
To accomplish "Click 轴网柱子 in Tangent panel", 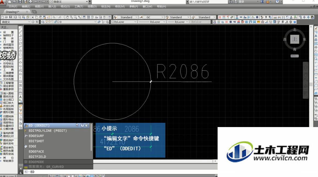I will click(x=8, y=35).
